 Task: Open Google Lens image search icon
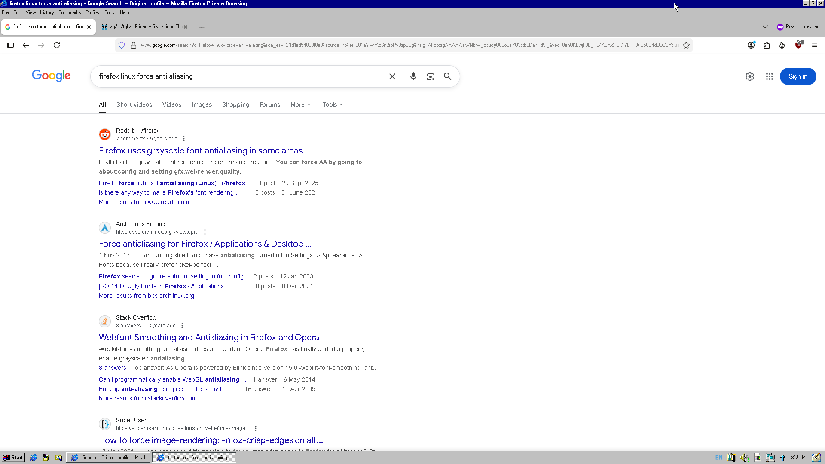click(x=430, y=76)
